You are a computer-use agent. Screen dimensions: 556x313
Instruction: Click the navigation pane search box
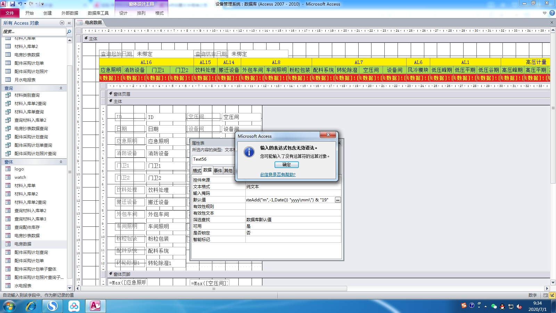tap(34, 32)
